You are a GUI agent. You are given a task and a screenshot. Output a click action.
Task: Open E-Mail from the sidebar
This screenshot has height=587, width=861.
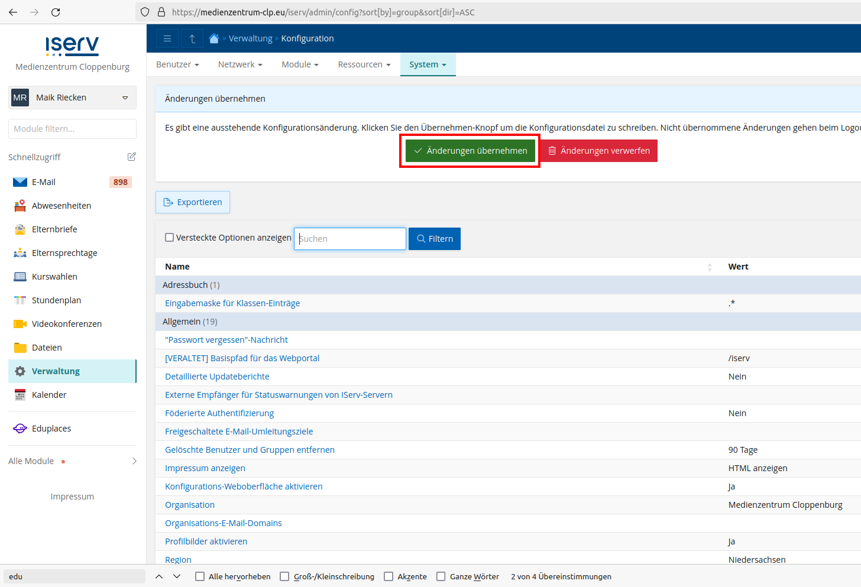coord(44,182)
